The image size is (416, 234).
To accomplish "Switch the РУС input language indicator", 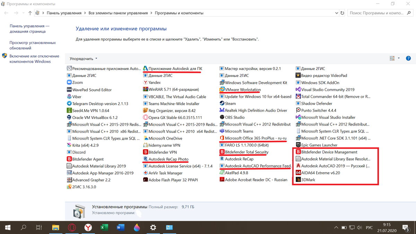I will pos(370,228).
